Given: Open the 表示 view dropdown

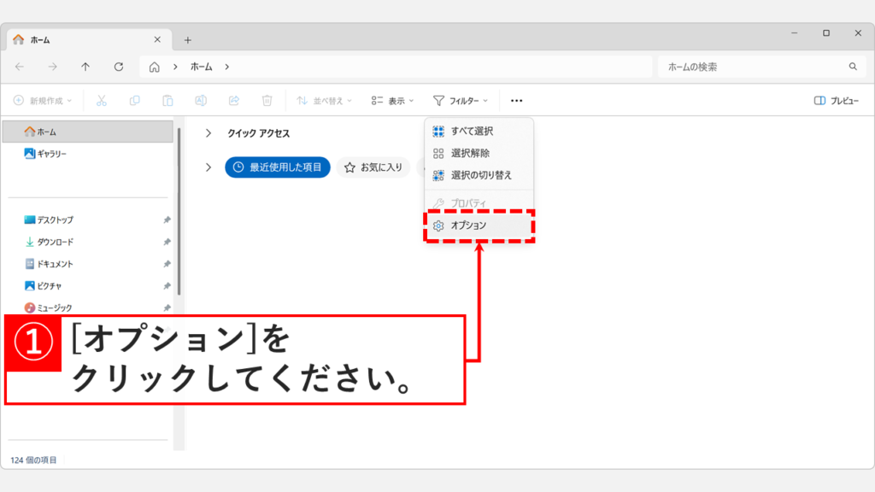Looking at the screenshot, I should [x=391, y=100].
